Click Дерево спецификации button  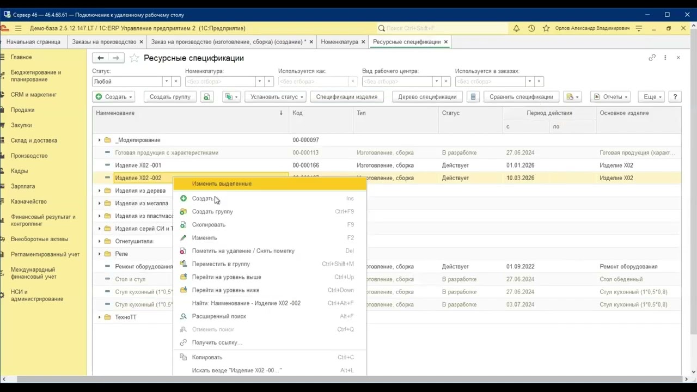[427, 97]
